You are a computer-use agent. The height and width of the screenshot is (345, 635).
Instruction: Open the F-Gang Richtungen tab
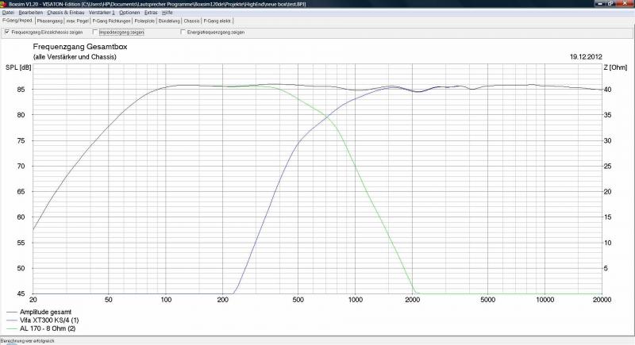110,21
